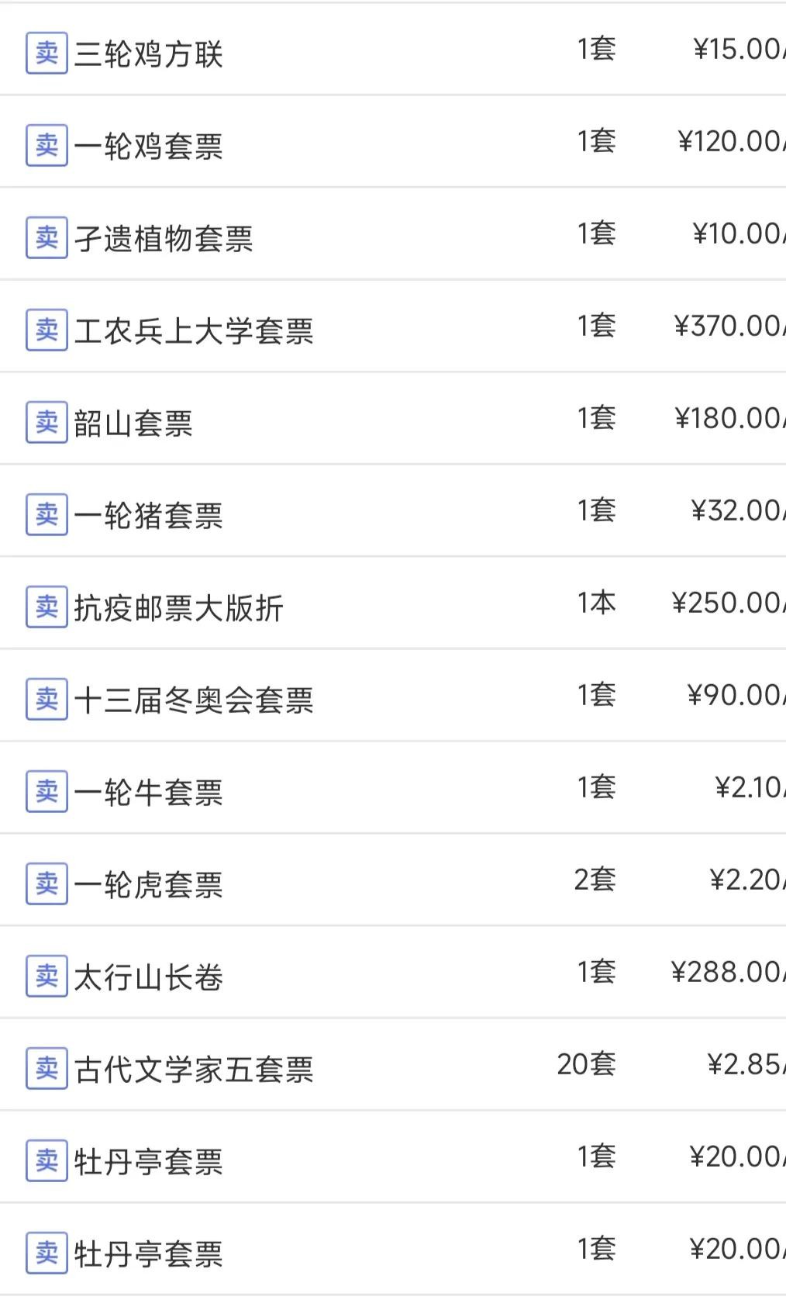Select the 20套 quantity for 古代文学家五套票

pyautogui.click(x=586, y=1064)
